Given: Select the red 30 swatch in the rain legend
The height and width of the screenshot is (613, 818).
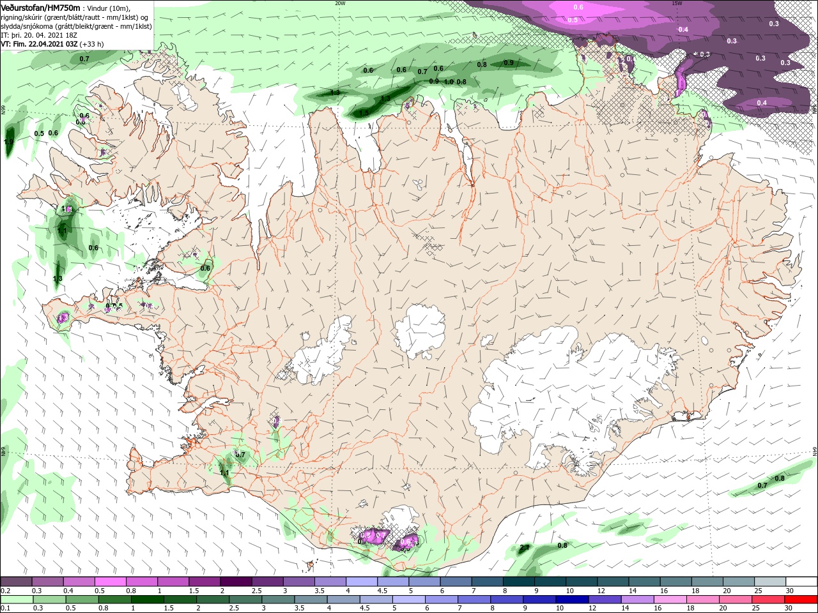Looking at the screenshot, I should coord(801,600).
